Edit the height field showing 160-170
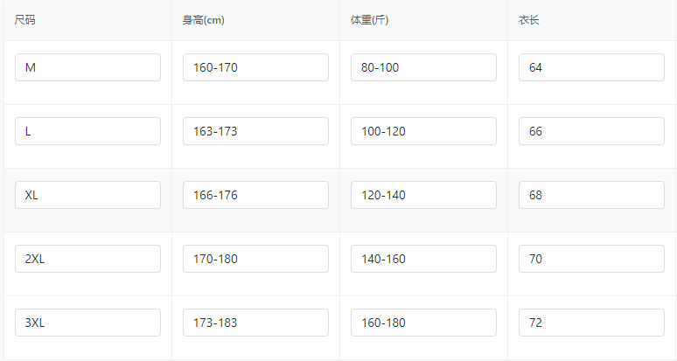Image resolution: width=677 pixels, height=361 pixels. coord(255,67)
